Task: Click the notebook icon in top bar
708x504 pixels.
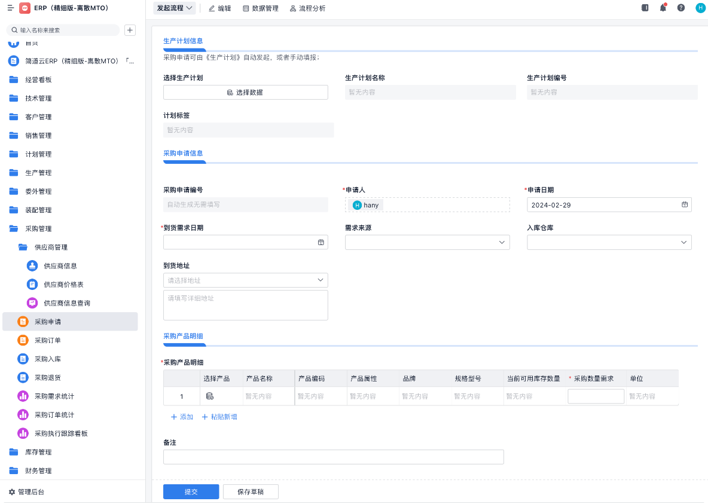Action: pos(645,8)
